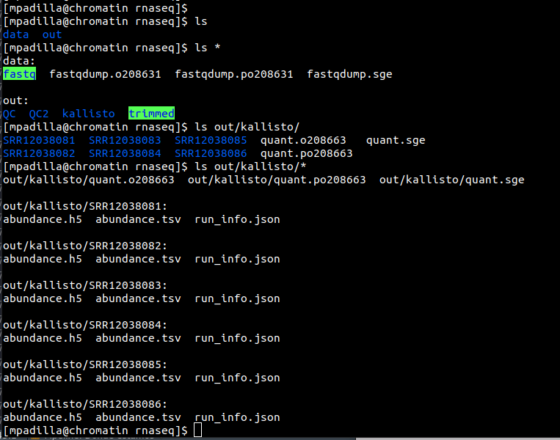Click abundance.tsv listed under SRR12038082

click(x=138, y=259)
